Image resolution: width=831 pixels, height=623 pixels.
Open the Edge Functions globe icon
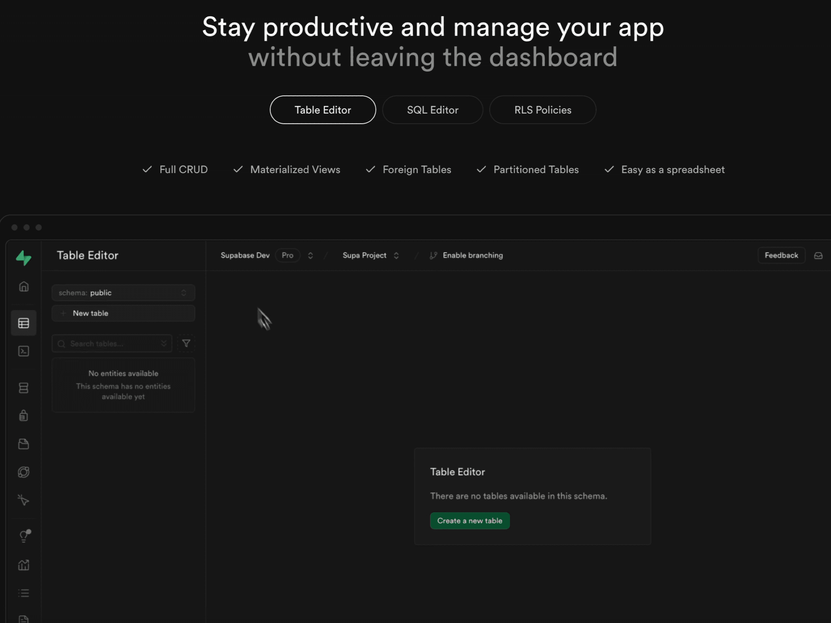(24, 472)
